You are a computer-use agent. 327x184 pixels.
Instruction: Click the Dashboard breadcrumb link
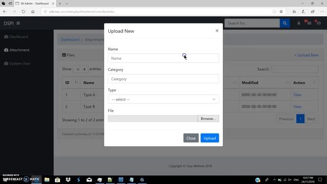[x=70, y=39]
